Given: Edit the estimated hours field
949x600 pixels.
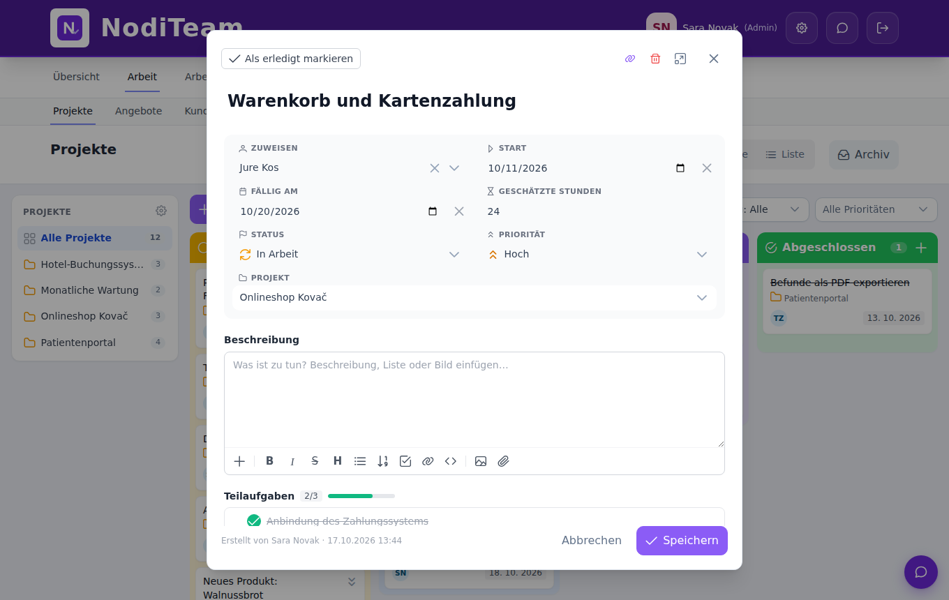Looking at the screenshot, I should point(597,211).
